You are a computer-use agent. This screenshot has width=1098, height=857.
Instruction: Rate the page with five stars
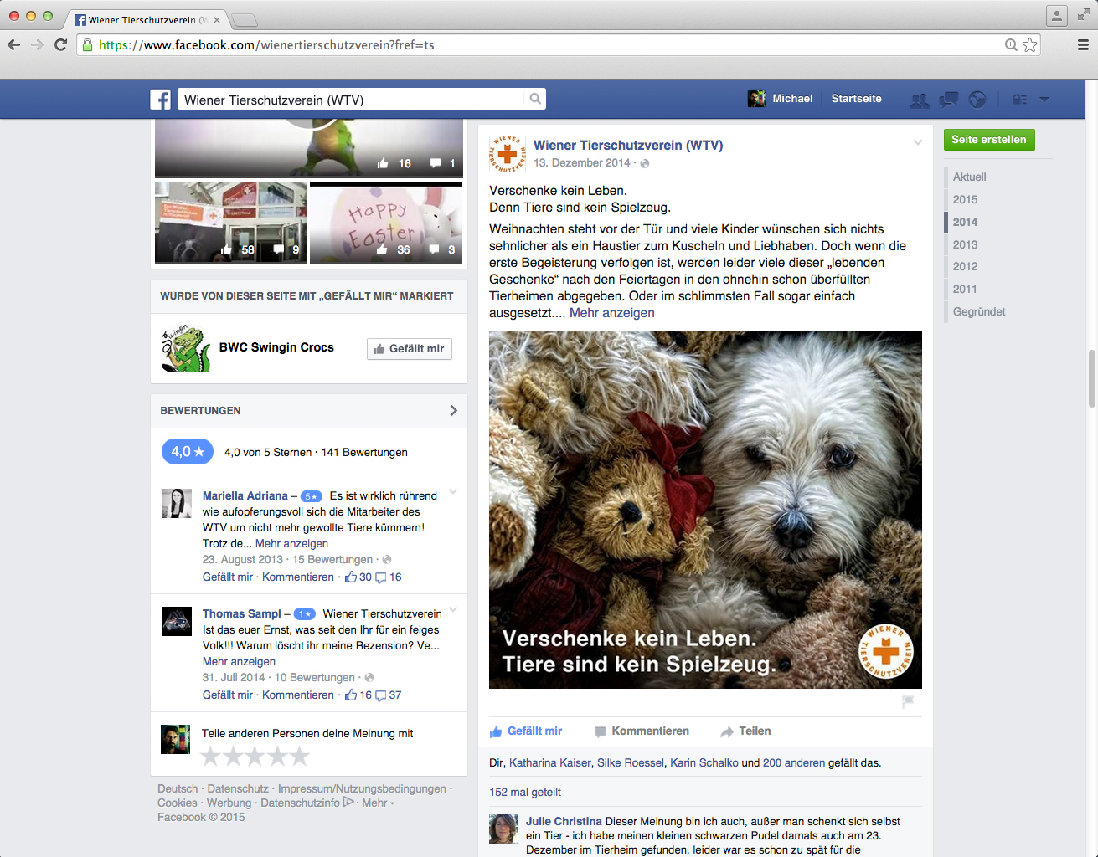pyautogui.click(x=301, y=757)
